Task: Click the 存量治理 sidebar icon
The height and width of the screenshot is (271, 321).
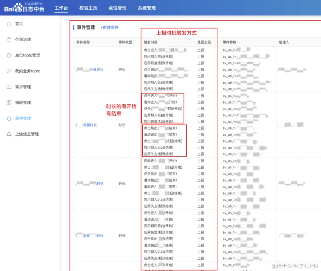Action: [9, 39]
